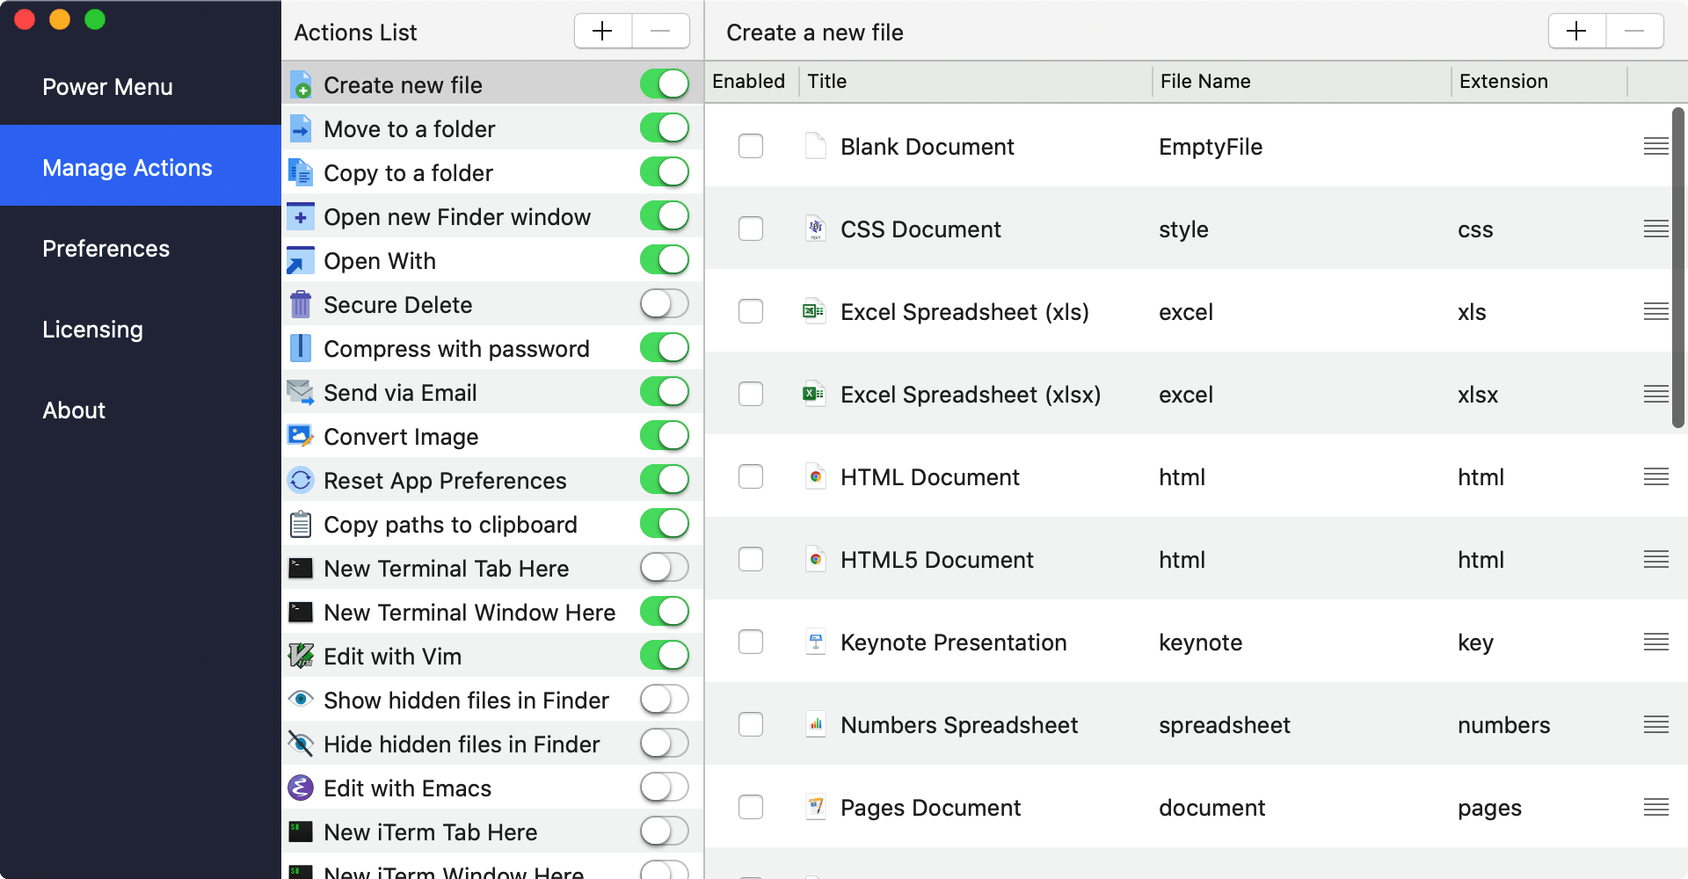This screenshot has height=879, width=1688.
Task: Click the Hide hidden files crossed-eye icon
Action: [301, 744]
